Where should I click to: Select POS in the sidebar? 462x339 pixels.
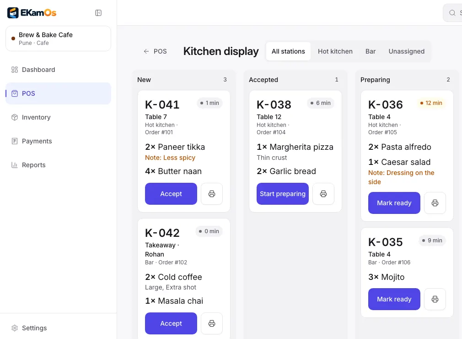59,93
